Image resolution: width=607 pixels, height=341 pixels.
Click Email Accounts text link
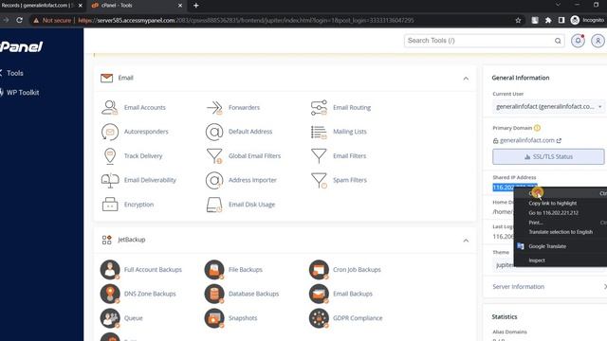pos(145,107)
